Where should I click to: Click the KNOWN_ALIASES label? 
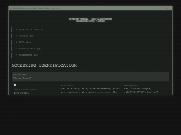tap(131, 85)
